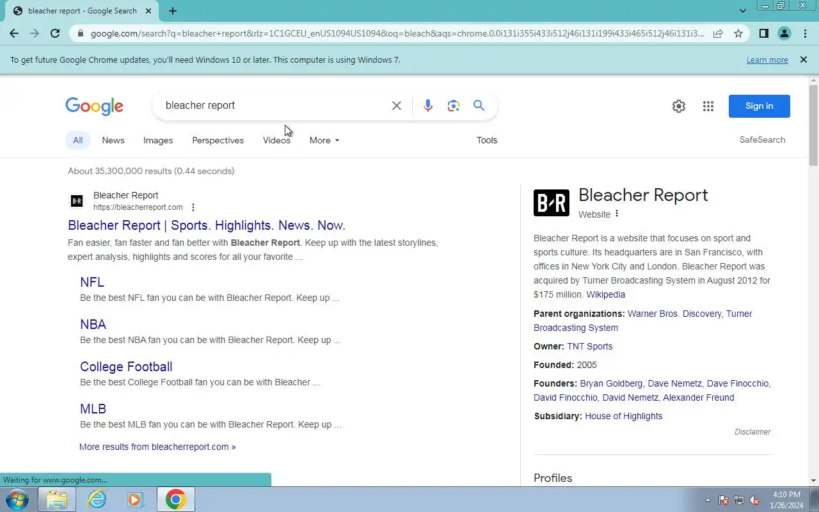Click the taskbar clock showing 4:10 PM
This screenshot has height=512, width=819.
coord(786,500)
